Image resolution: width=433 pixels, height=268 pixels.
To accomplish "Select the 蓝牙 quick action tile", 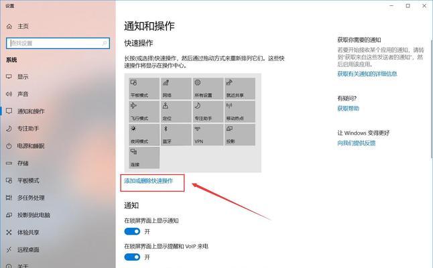I will pyautogui.click(x=176, y=135).
